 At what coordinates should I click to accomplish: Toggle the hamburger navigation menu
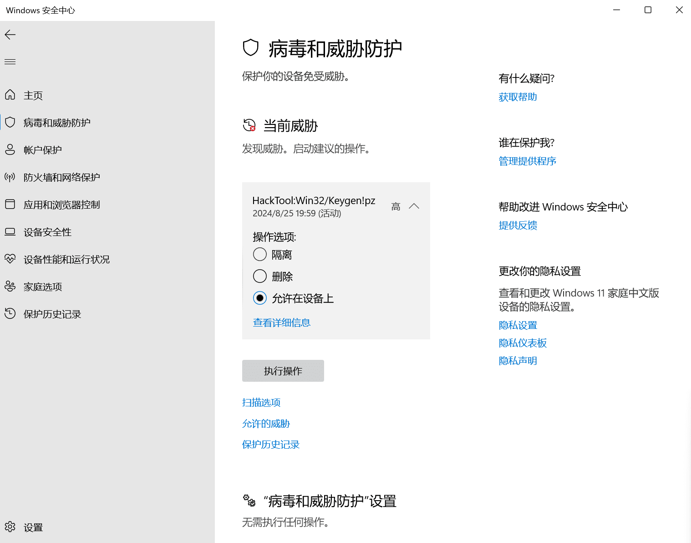[10, 61]
